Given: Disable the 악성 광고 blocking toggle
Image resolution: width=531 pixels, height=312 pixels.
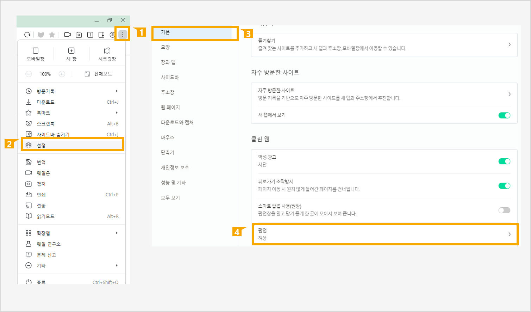Looking at the screenshot, I should tap(504, 161).
